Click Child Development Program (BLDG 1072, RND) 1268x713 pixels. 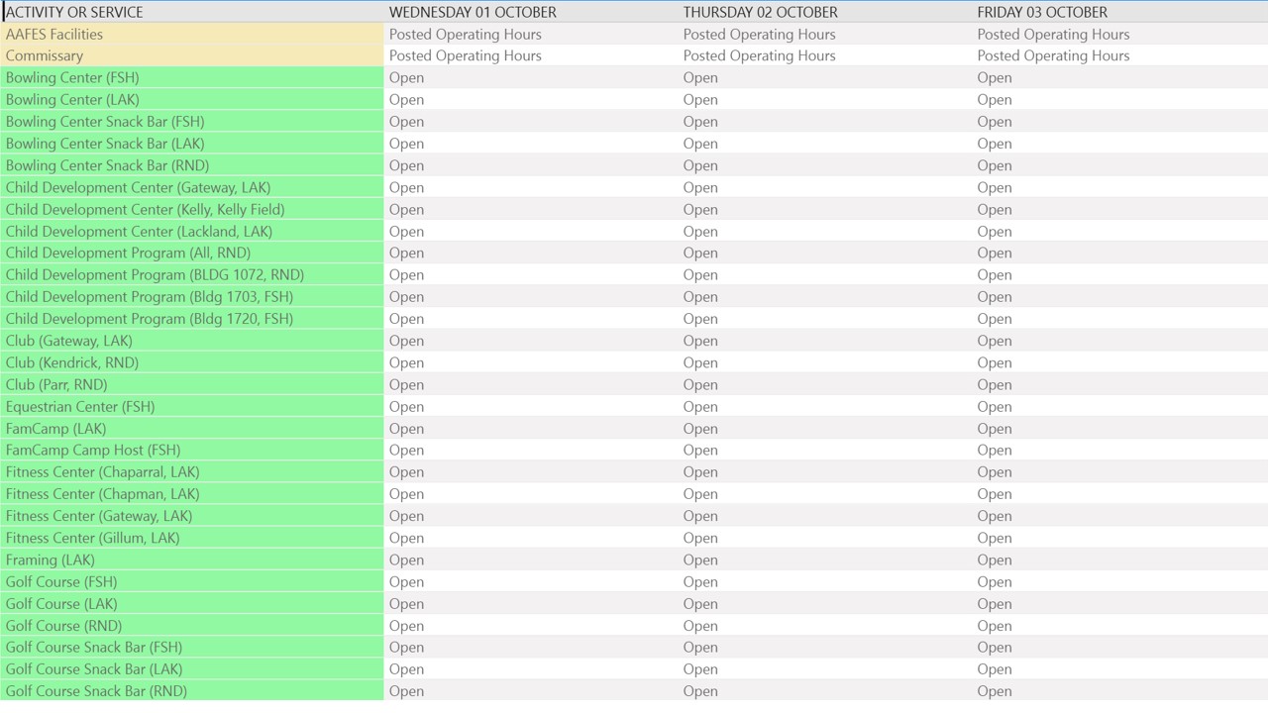155,274
